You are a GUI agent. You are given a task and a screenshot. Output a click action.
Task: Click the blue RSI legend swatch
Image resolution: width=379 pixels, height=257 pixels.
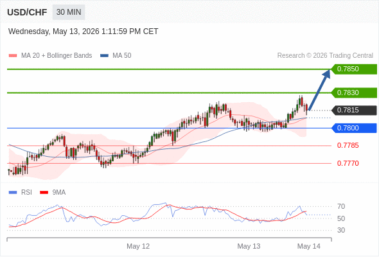coord(13,193)
